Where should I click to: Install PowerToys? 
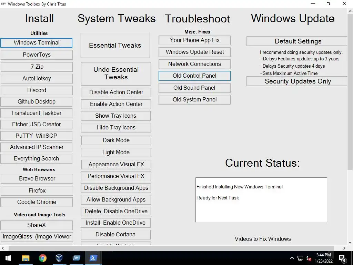[37, 55]
